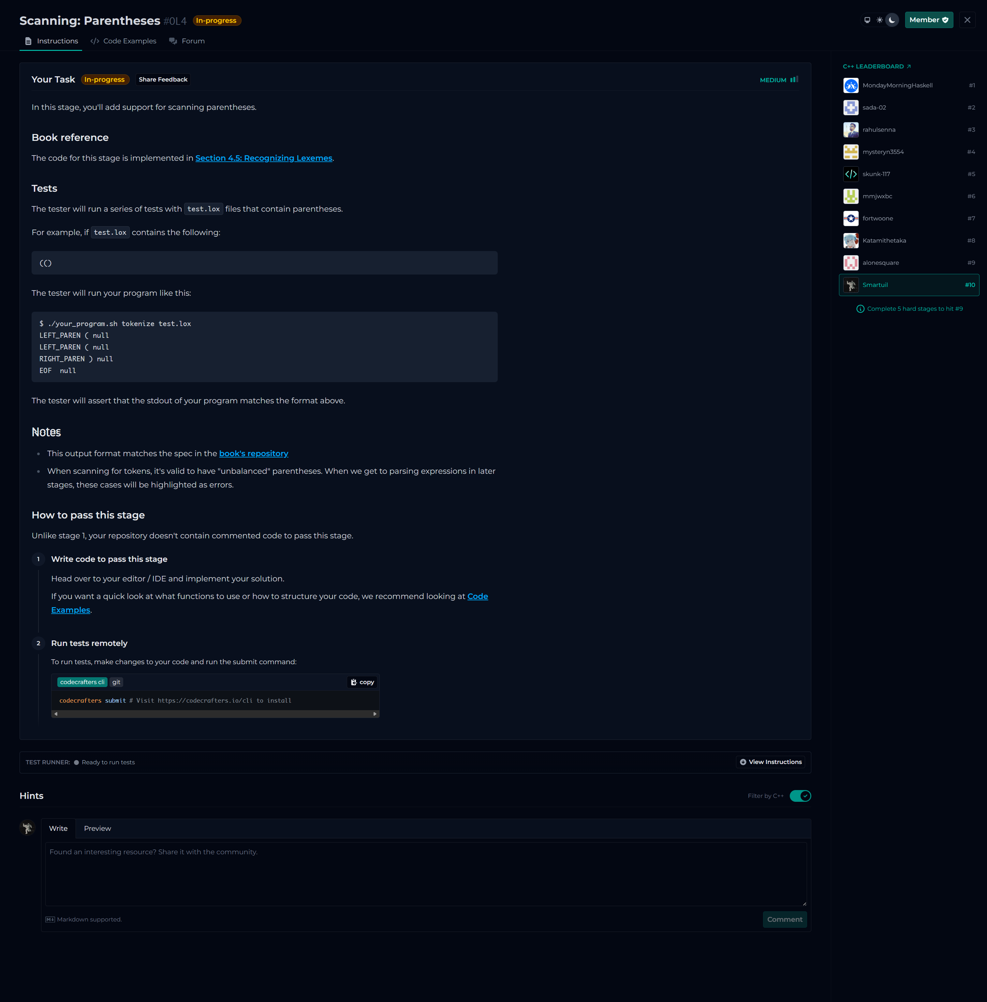This screenshot has height=1002, width=987.
Task: Switch to Code Examples tab
Action: 123,41
